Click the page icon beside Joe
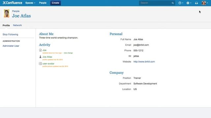211x118 pixels. (x=40, y=50)
